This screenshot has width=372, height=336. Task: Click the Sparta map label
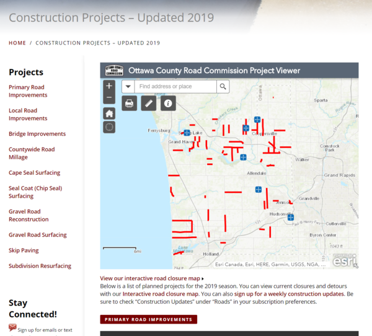click(321, 100)
